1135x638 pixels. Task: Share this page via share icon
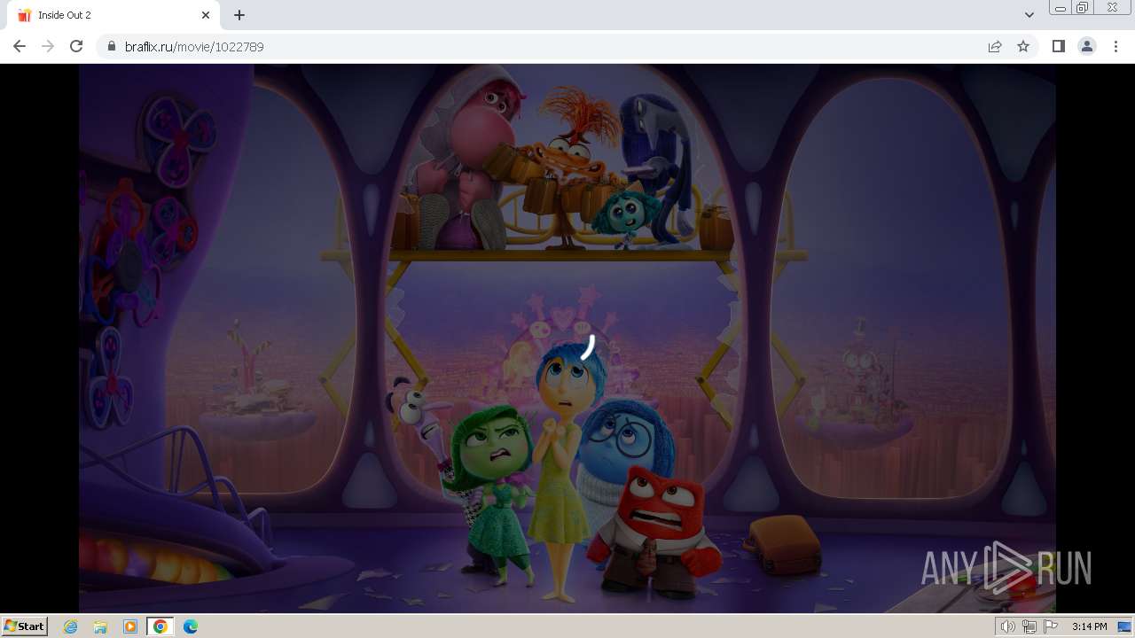[x=995, y=46]
